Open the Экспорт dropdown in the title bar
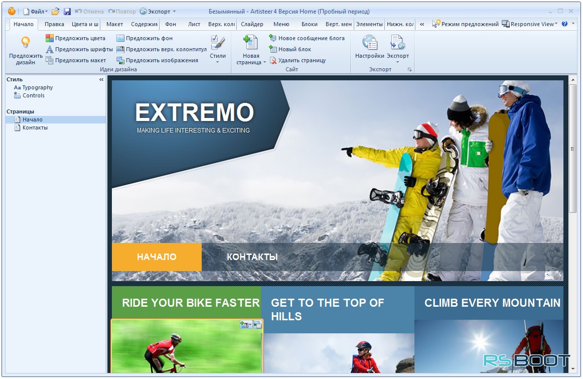Screen dimensions: 583x379 158,12
